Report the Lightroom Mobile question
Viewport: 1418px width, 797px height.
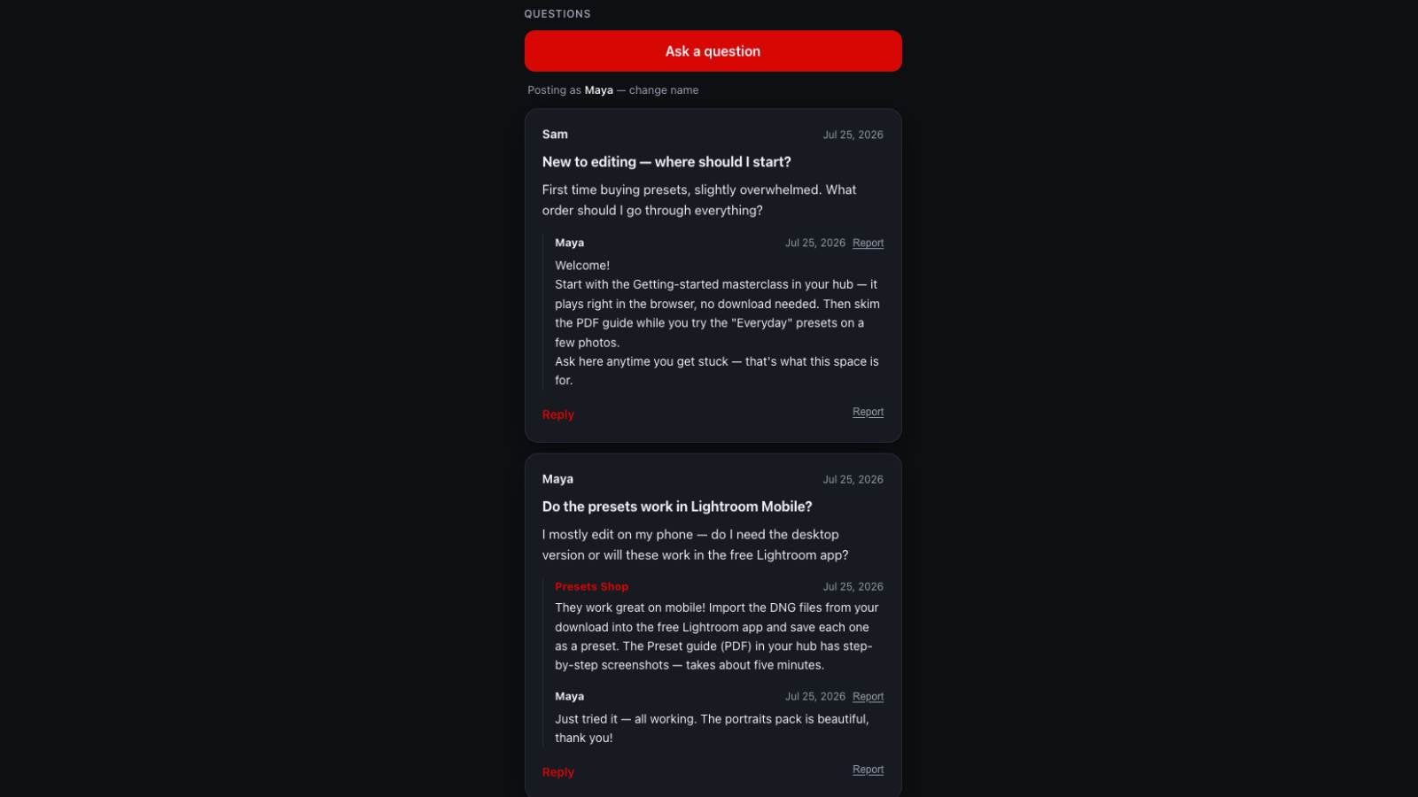[868, 770]
